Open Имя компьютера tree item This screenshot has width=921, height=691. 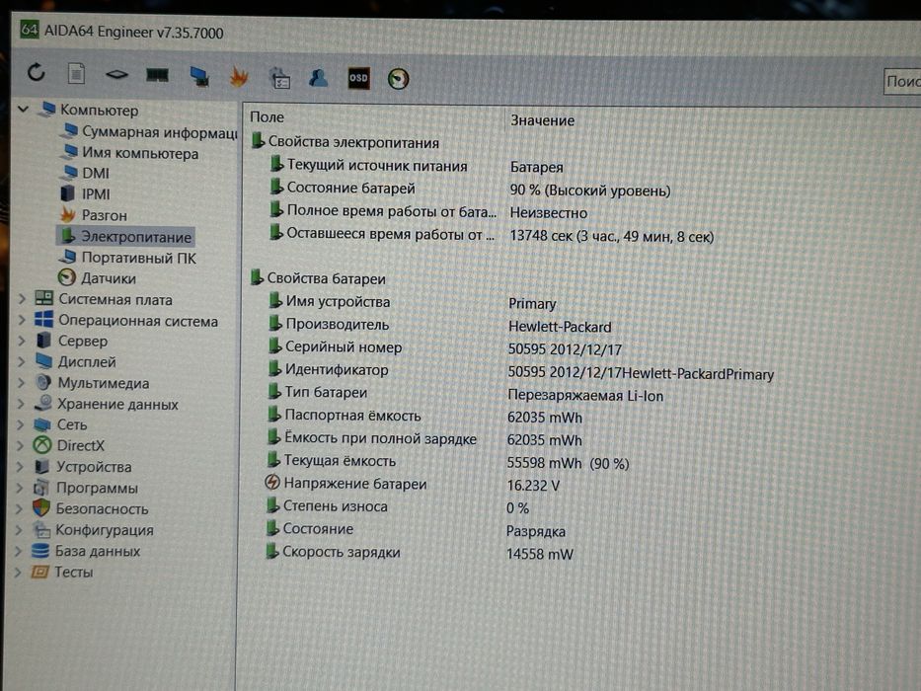pyautogui.click(x=130, y=153)
